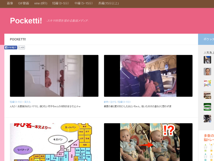Open the 長編(15分以上) category

pos(108,3)
